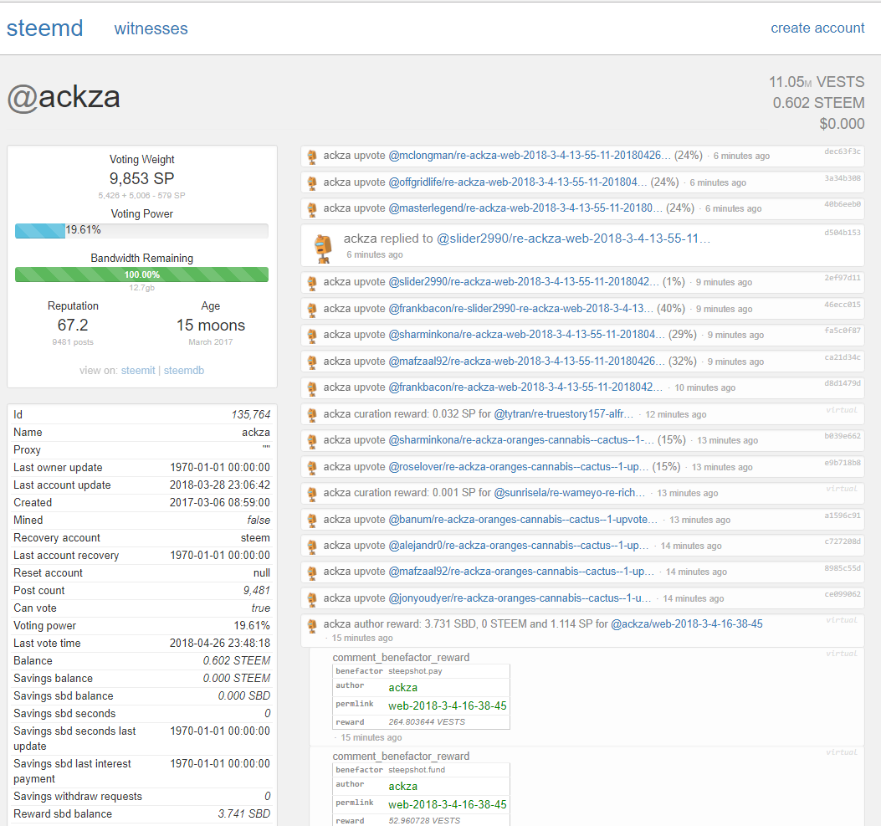Screen dimensions: 881x826
Task: Click large avatar beside replied to slider2990
Action: [x=323, y=249]
